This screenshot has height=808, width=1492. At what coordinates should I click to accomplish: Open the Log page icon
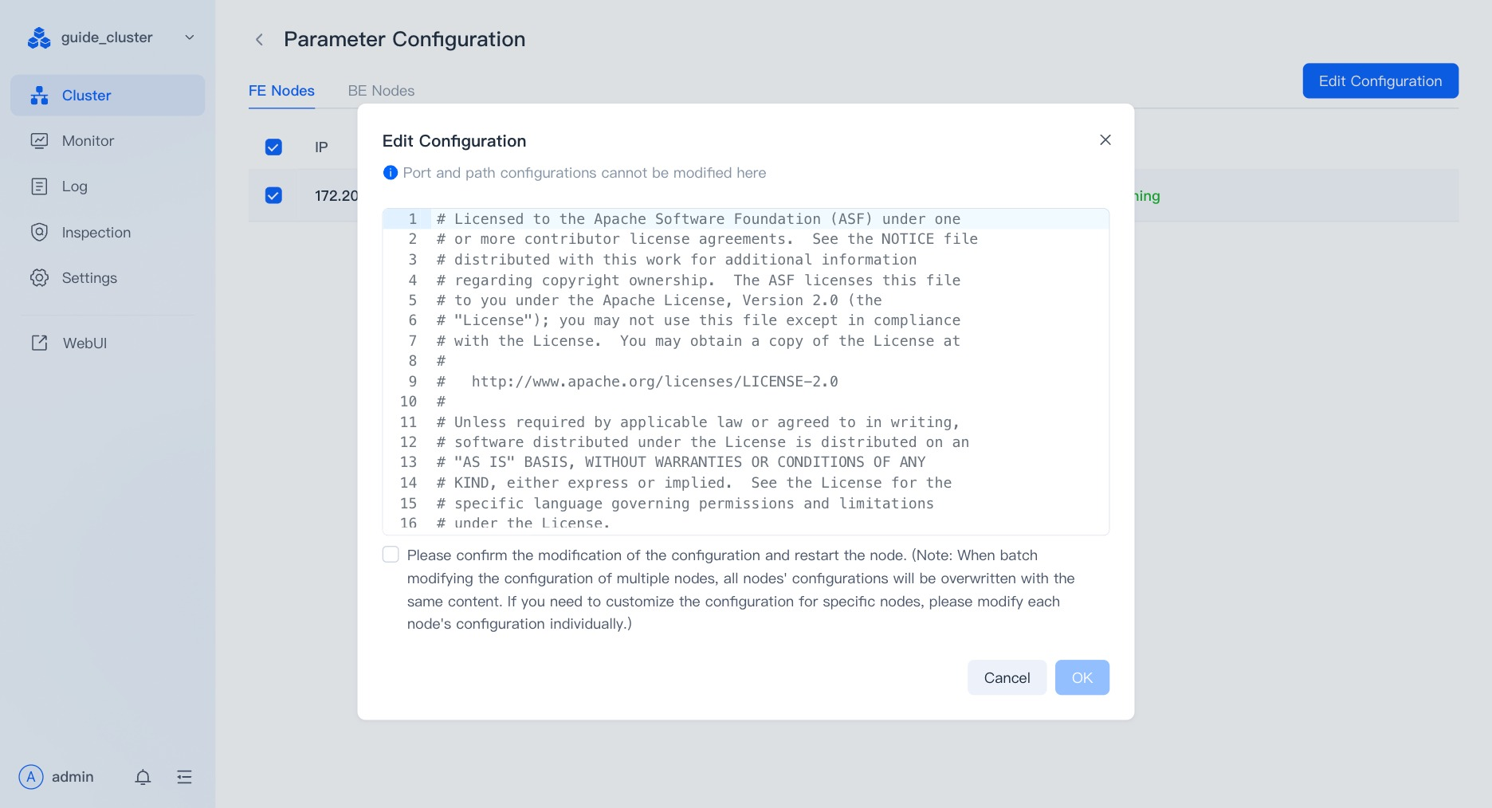click(x=39, y=186)
